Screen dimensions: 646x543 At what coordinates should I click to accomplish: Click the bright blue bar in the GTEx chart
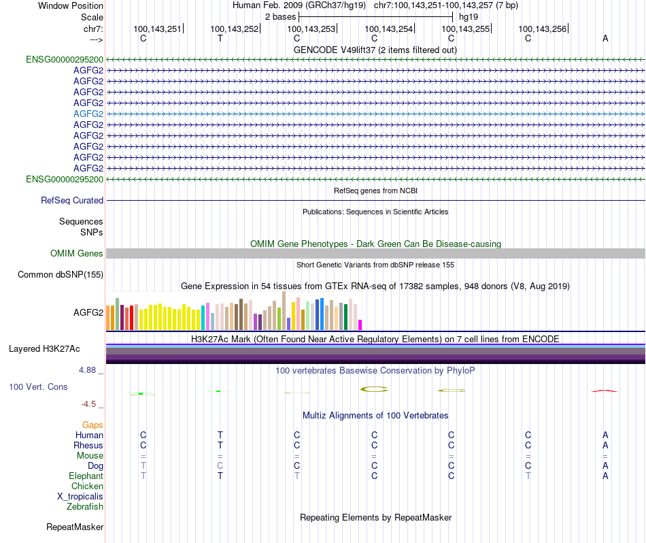(322, 314)
